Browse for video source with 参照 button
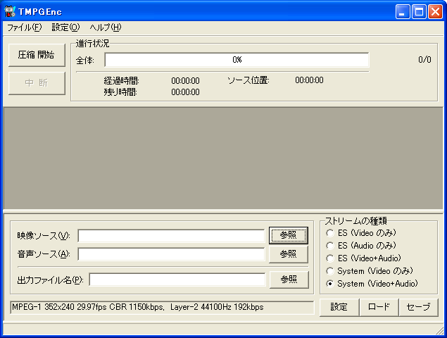 [x=289, y=235]
